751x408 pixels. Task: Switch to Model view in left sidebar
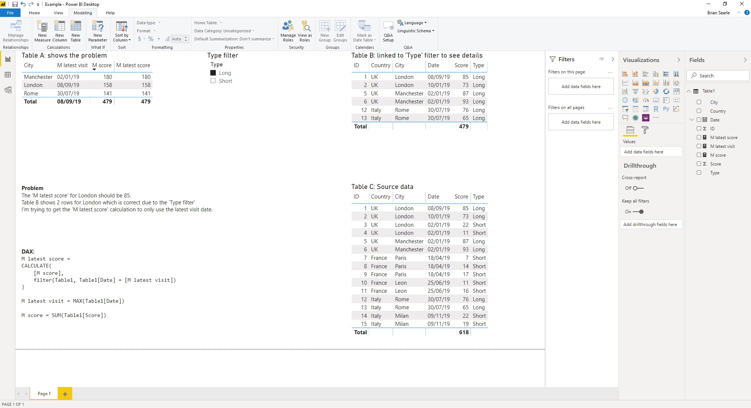(x=8, y=90)
